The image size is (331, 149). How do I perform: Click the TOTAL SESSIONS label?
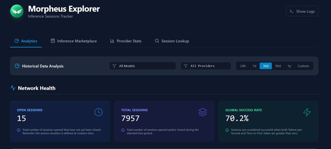pos(135,110)
